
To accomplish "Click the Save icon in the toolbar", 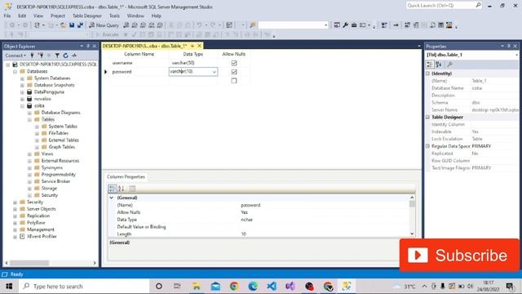I will 72,25.
